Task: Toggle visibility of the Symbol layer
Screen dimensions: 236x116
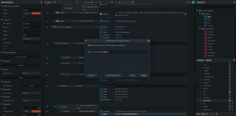Action: pos(232,107)
